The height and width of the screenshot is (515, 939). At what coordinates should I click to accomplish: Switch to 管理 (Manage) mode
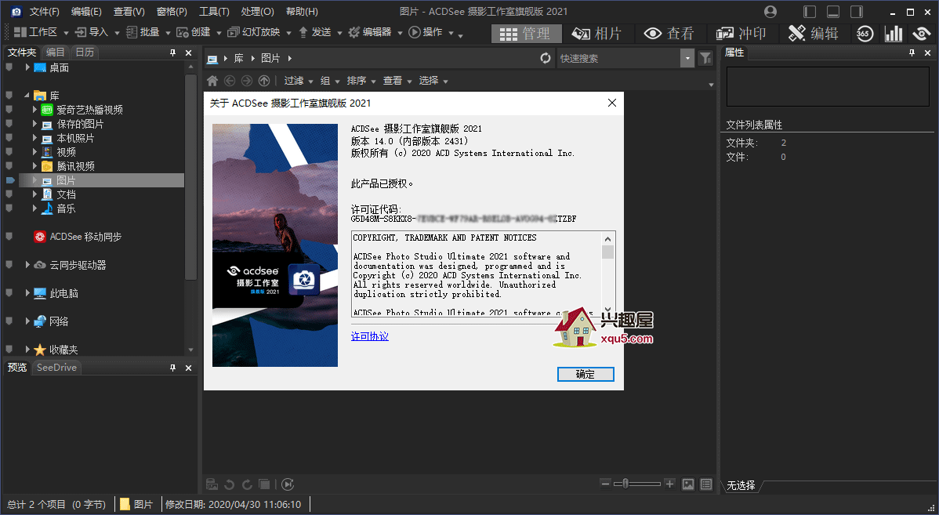(x=527, y=34)
